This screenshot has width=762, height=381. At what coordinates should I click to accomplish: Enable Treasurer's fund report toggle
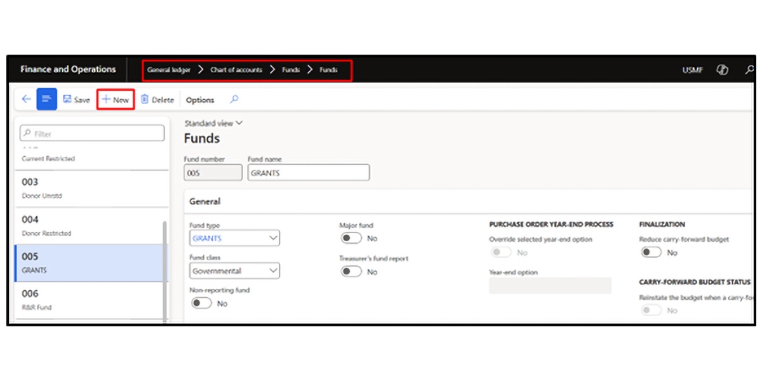click(351, 272)
